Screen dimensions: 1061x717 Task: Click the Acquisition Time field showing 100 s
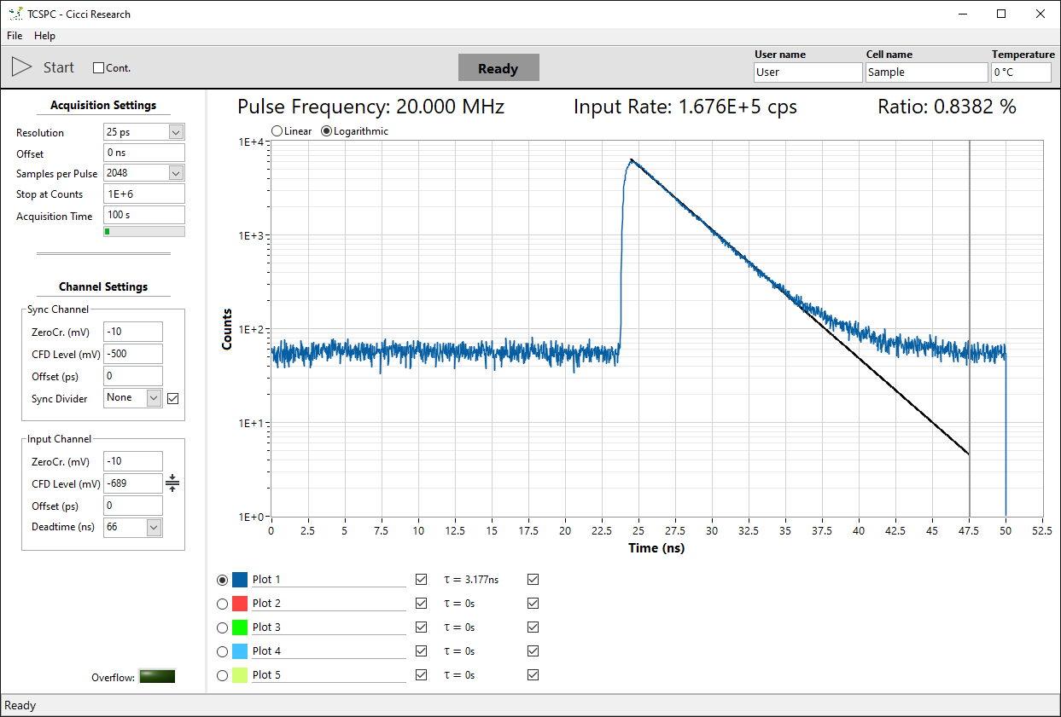[144, 215]
